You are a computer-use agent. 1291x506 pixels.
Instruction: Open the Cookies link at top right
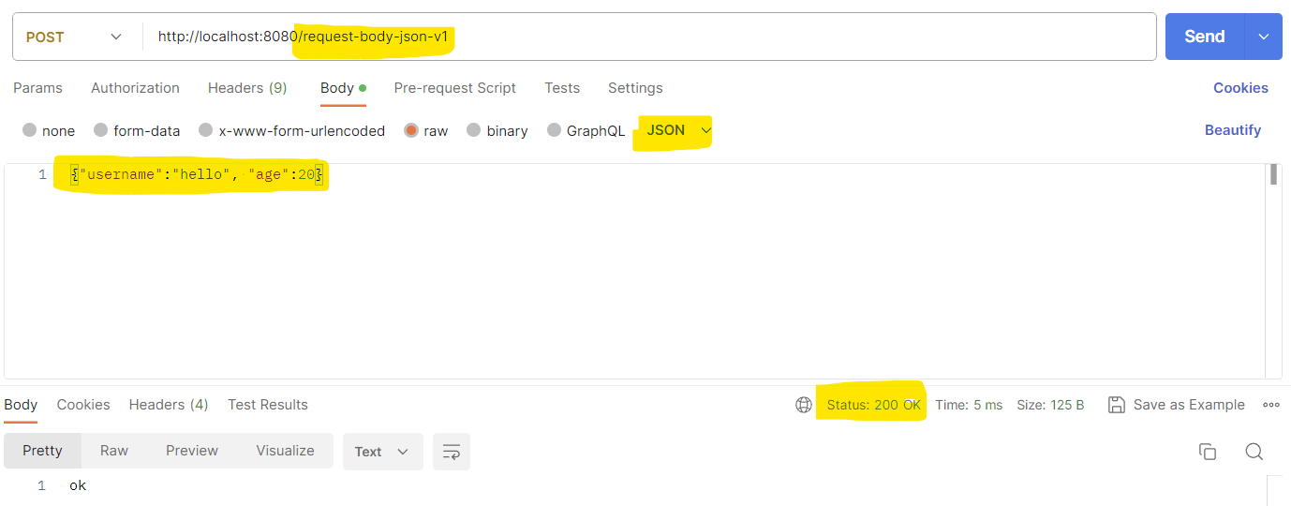[x=1240, y=88]
